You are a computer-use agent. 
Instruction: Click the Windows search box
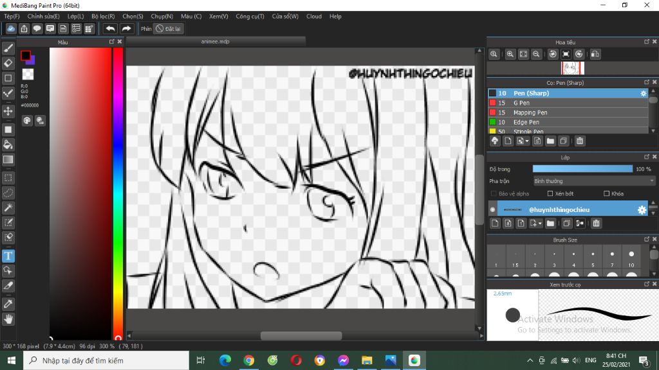point(106,360)
